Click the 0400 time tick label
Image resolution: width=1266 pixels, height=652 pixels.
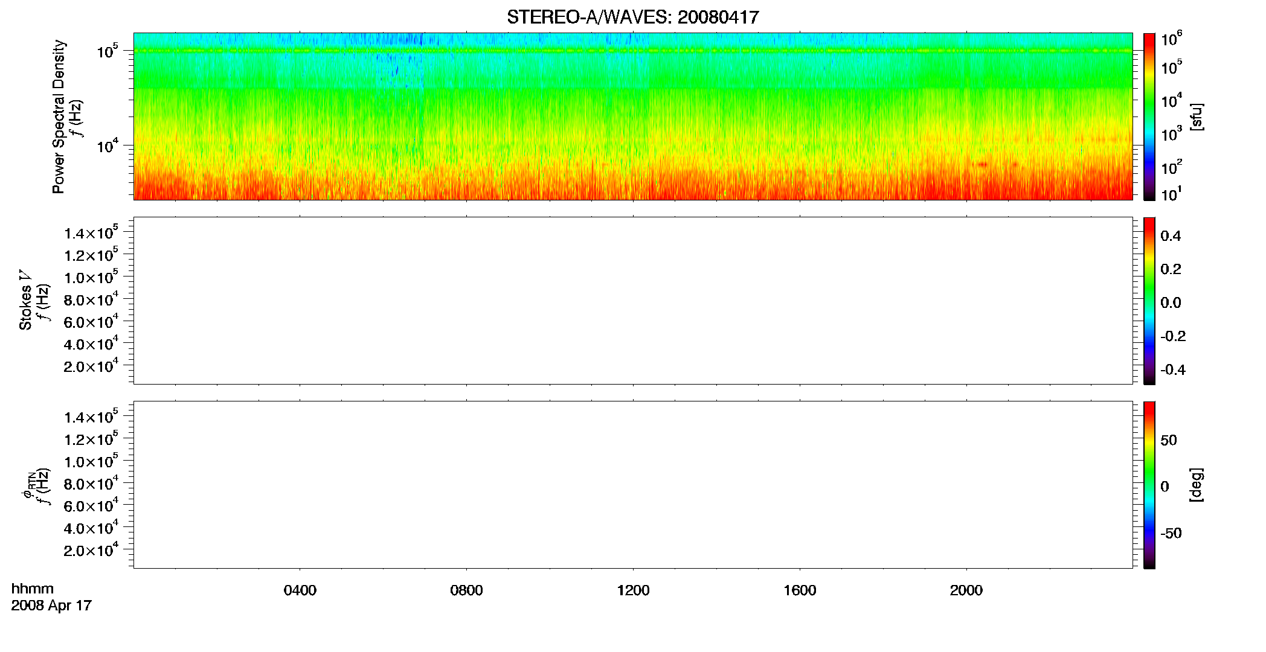pos(300,590)
